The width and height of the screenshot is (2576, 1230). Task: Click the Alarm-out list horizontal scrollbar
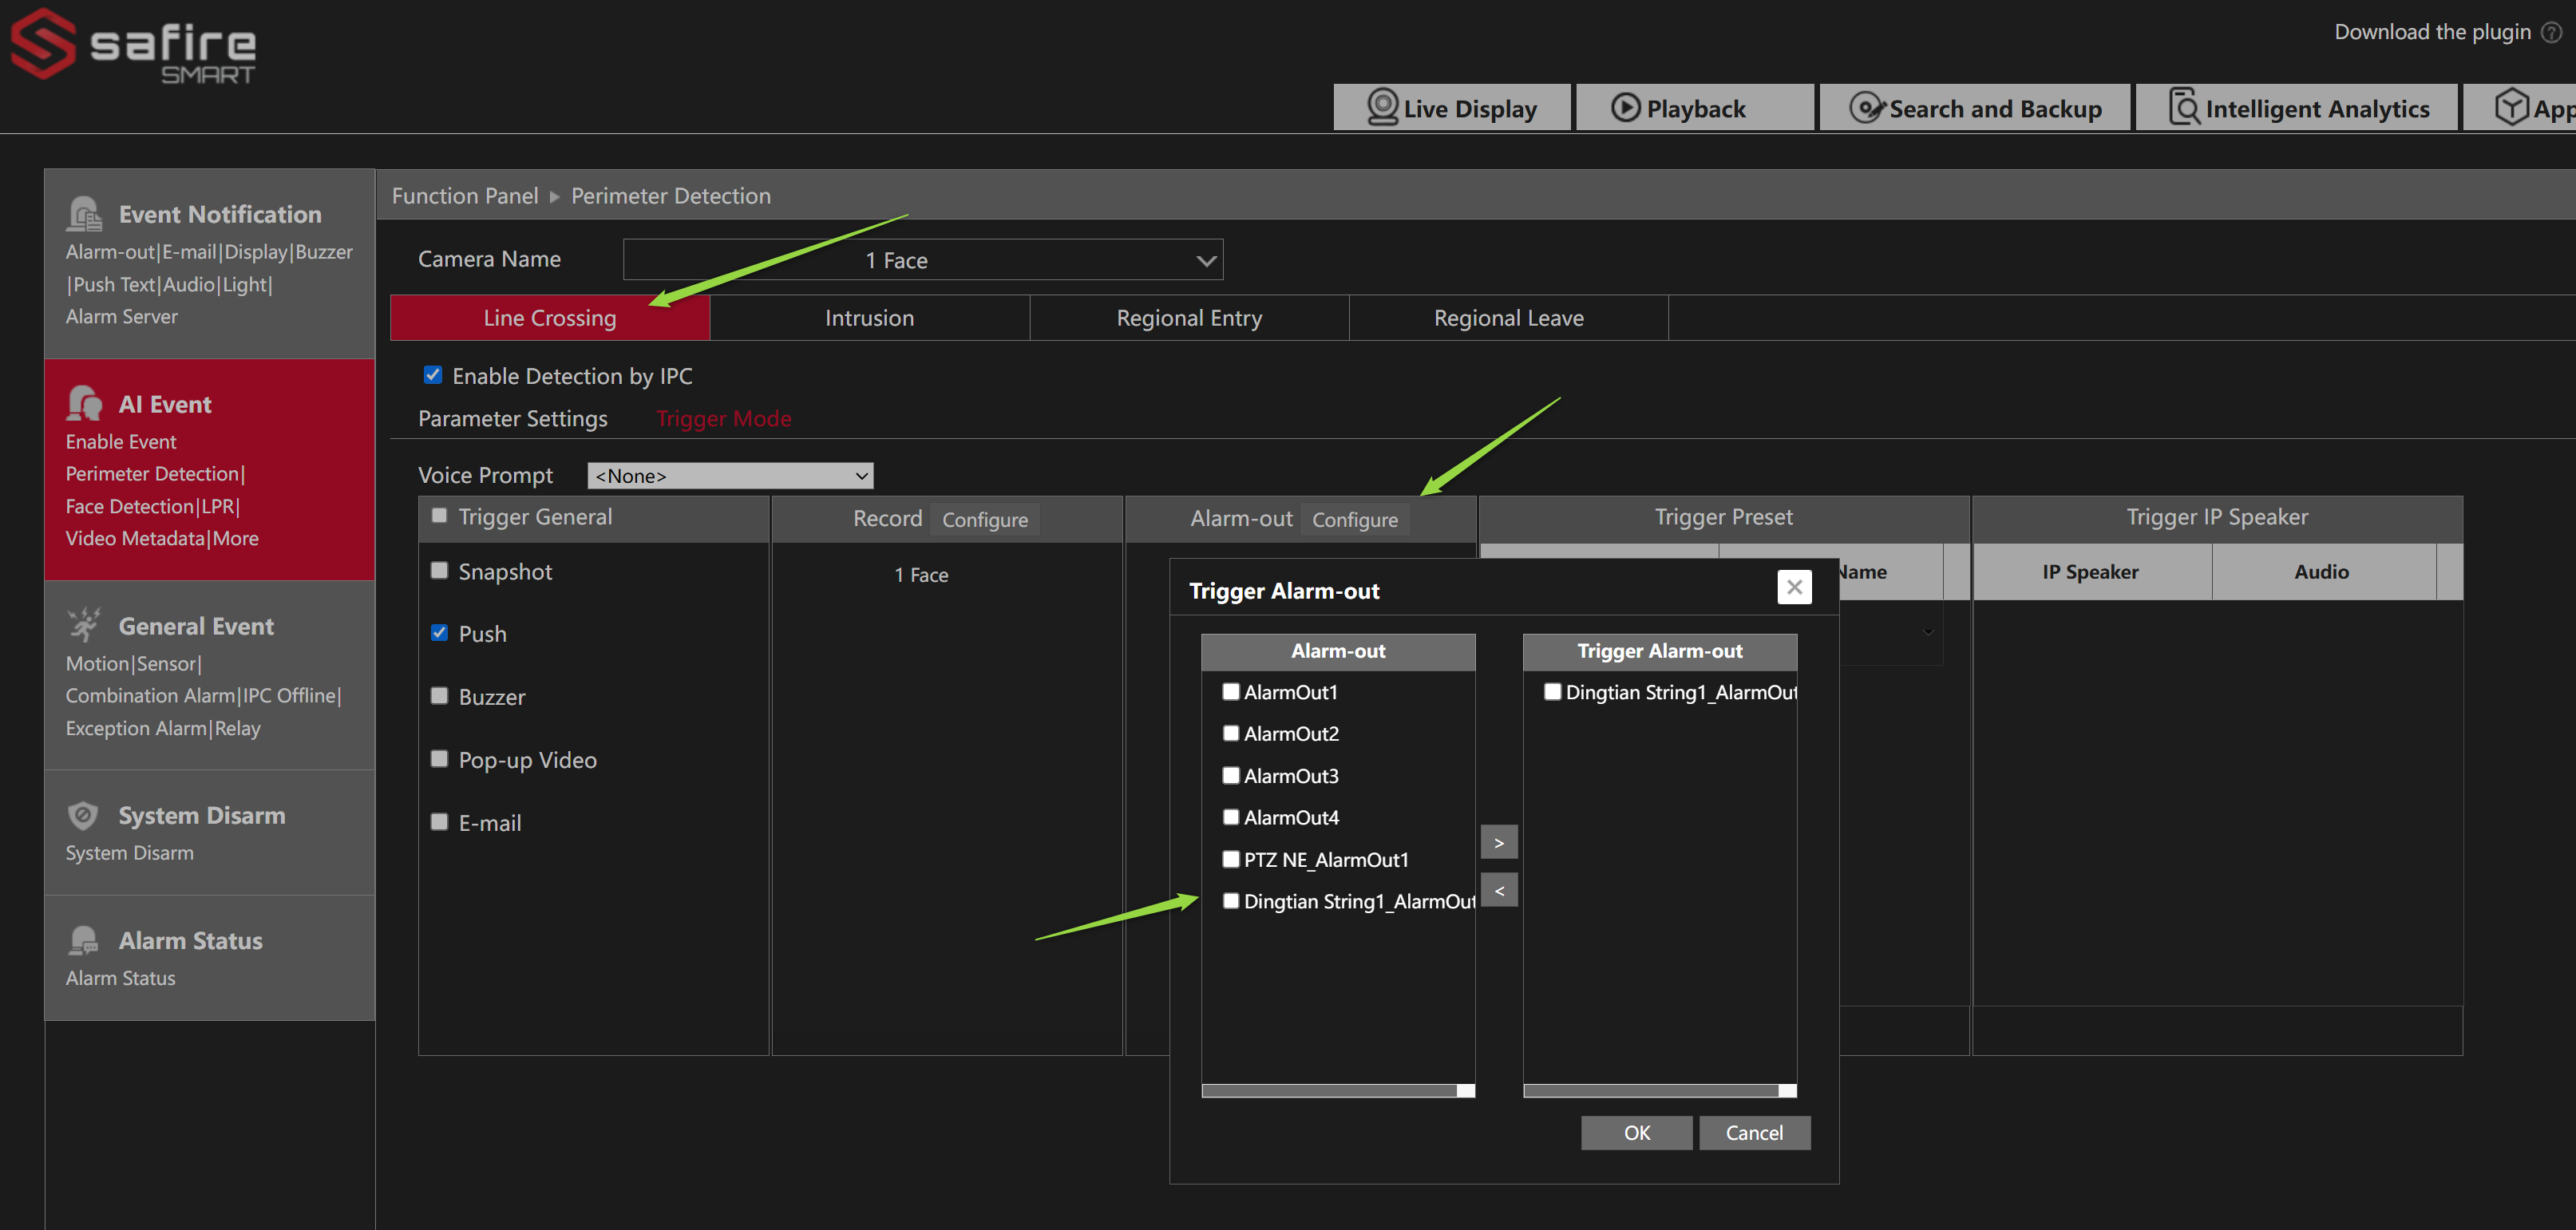pyautogui.click(x=1337, y=1090)
